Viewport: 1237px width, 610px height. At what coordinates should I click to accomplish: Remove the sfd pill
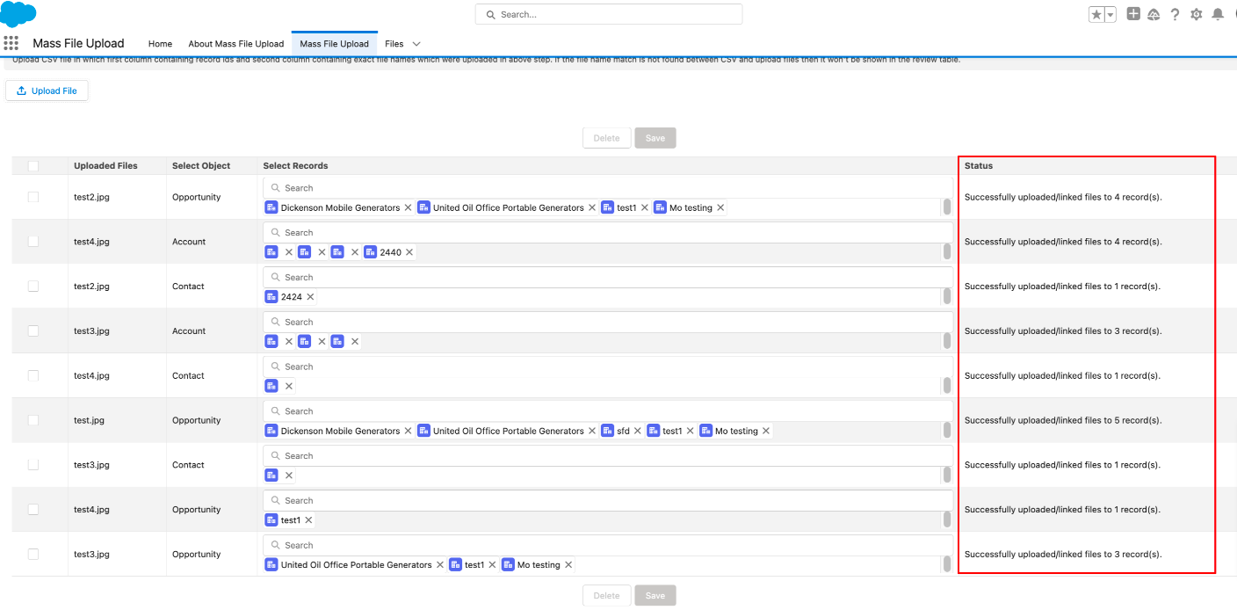(638, 432)
